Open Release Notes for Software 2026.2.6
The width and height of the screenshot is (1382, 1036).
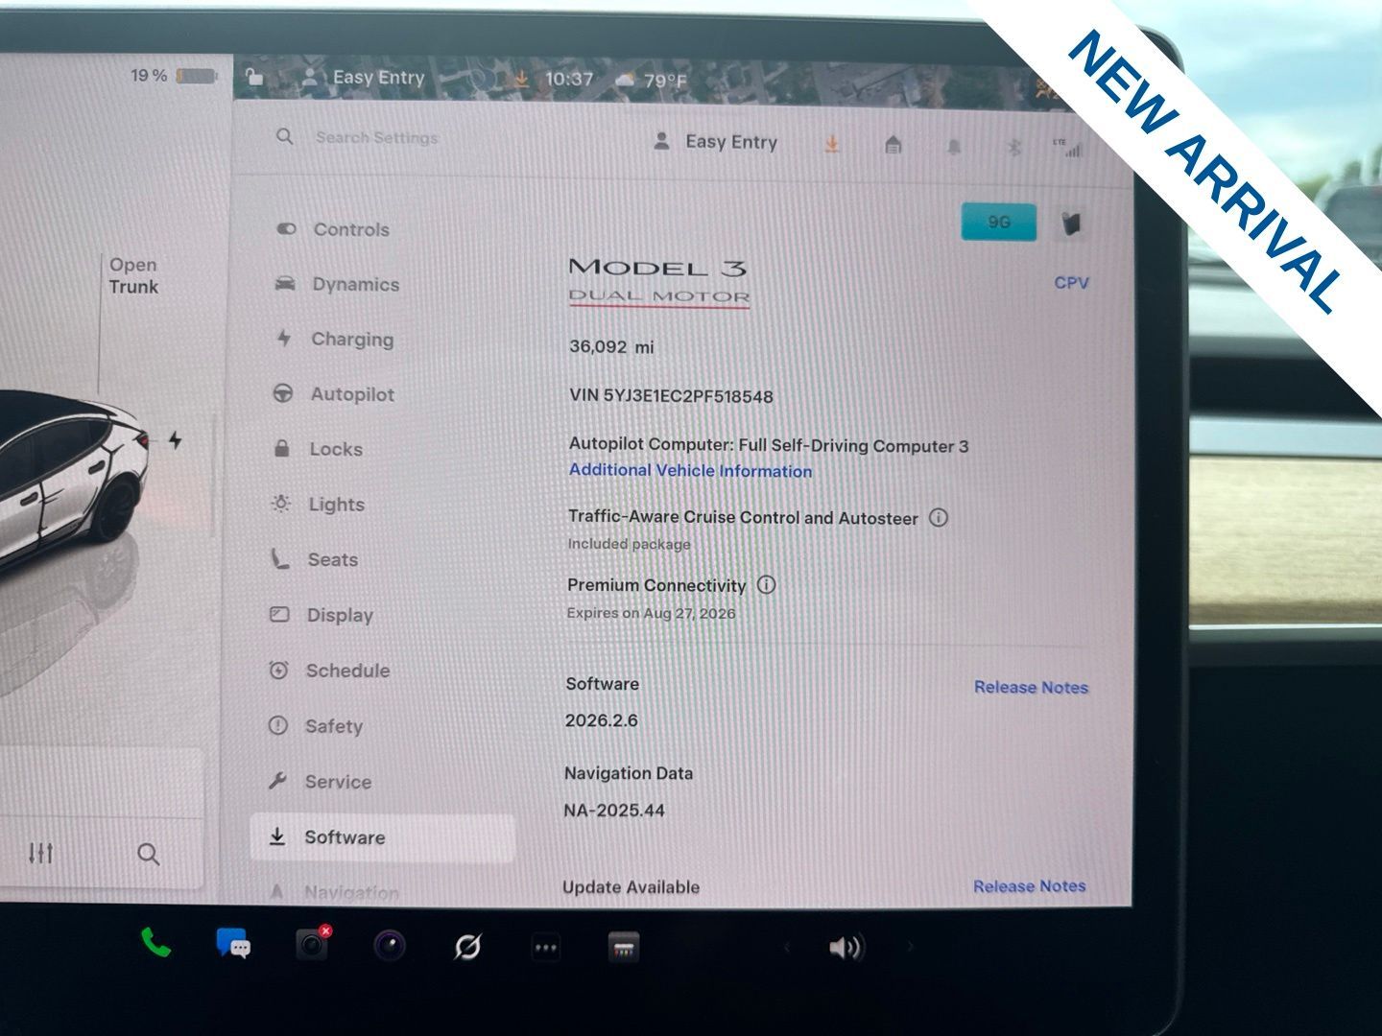coord(1031,687)
